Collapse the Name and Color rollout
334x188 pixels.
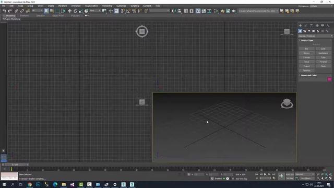[x=309, y=75]
